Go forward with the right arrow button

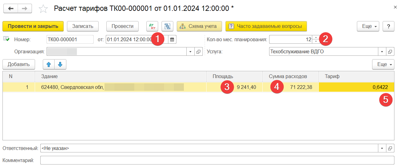[x=25, y=8]
